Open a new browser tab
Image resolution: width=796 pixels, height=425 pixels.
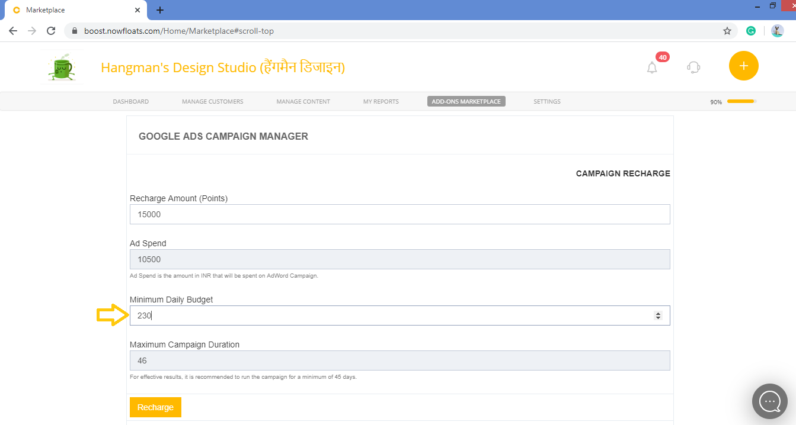(160, 10)
